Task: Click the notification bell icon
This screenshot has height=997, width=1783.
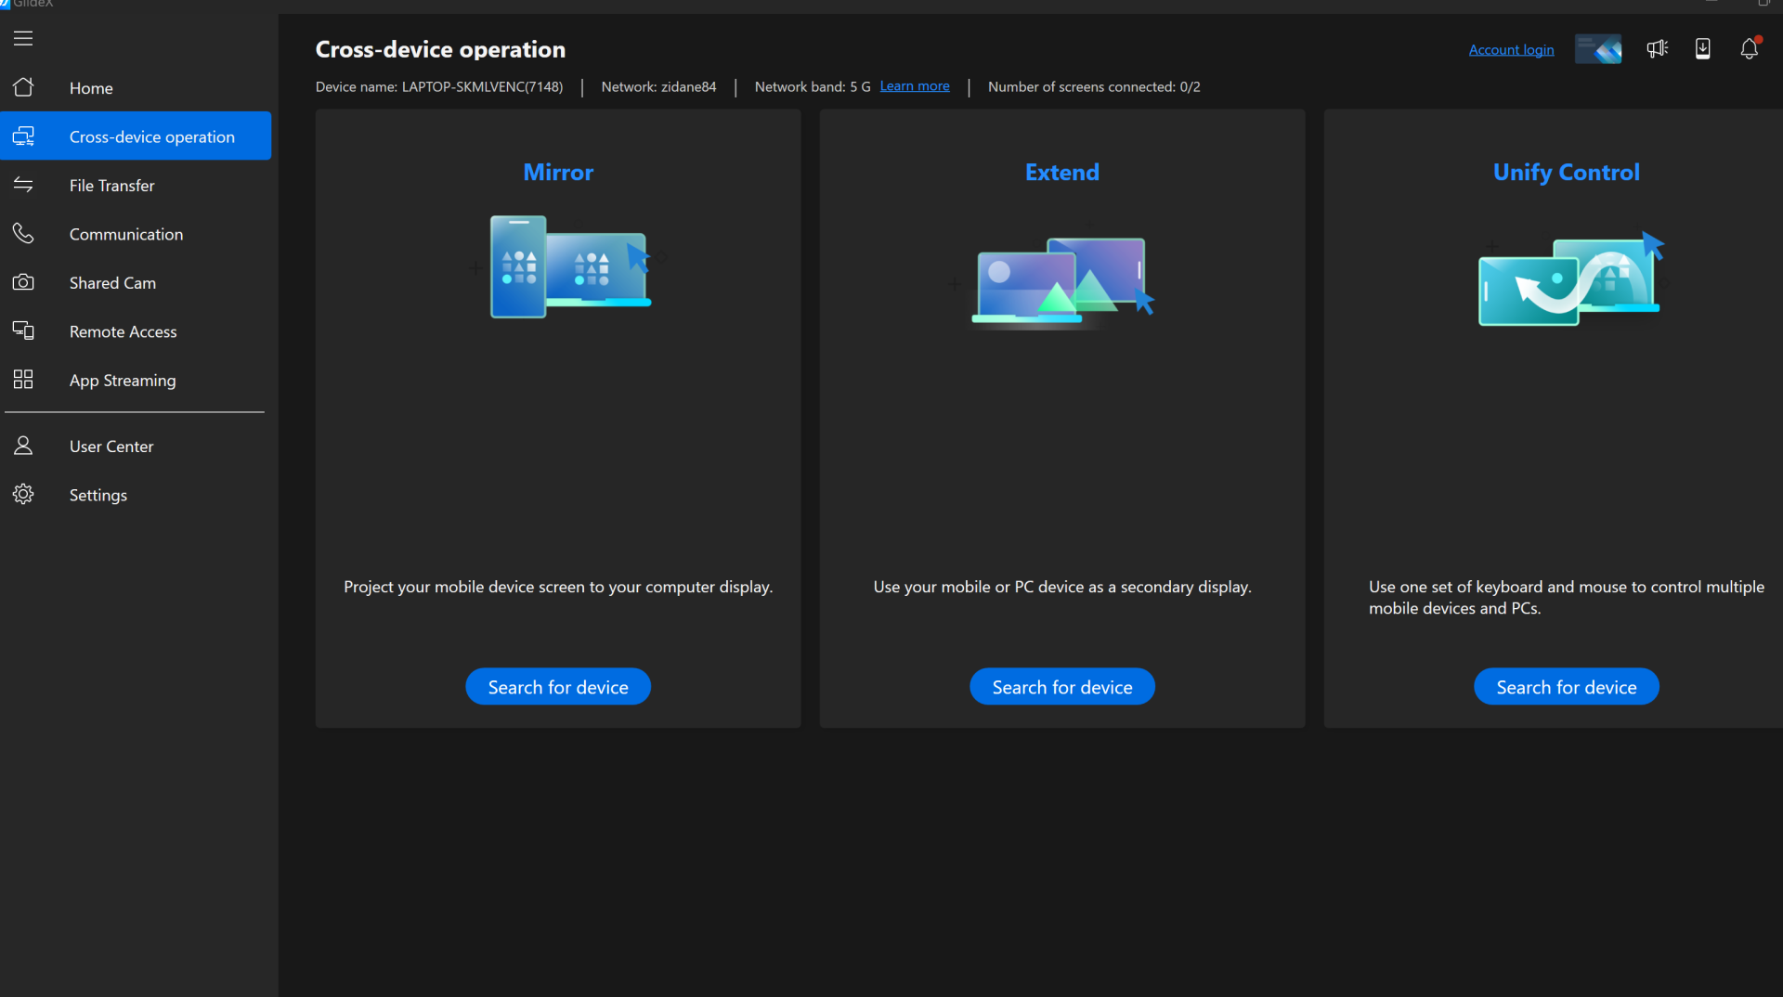Action: click(x=1749, y=48)
